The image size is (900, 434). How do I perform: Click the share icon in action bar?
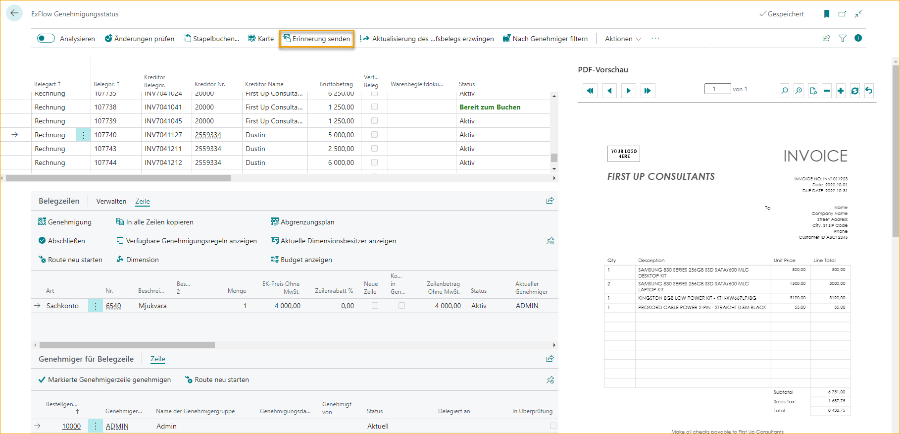pos(826,38)
